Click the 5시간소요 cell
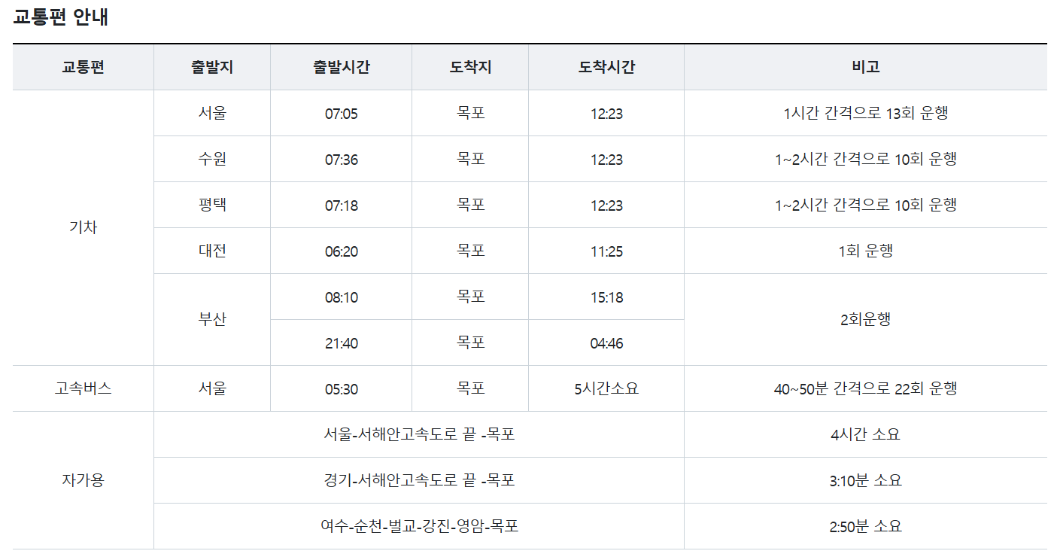Screen dimensions: 1054x557 606,389
